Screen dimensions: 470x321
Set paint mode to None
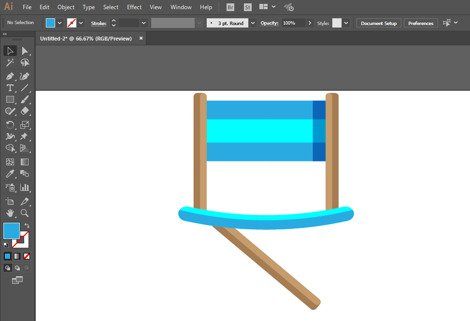pos(27,256)
